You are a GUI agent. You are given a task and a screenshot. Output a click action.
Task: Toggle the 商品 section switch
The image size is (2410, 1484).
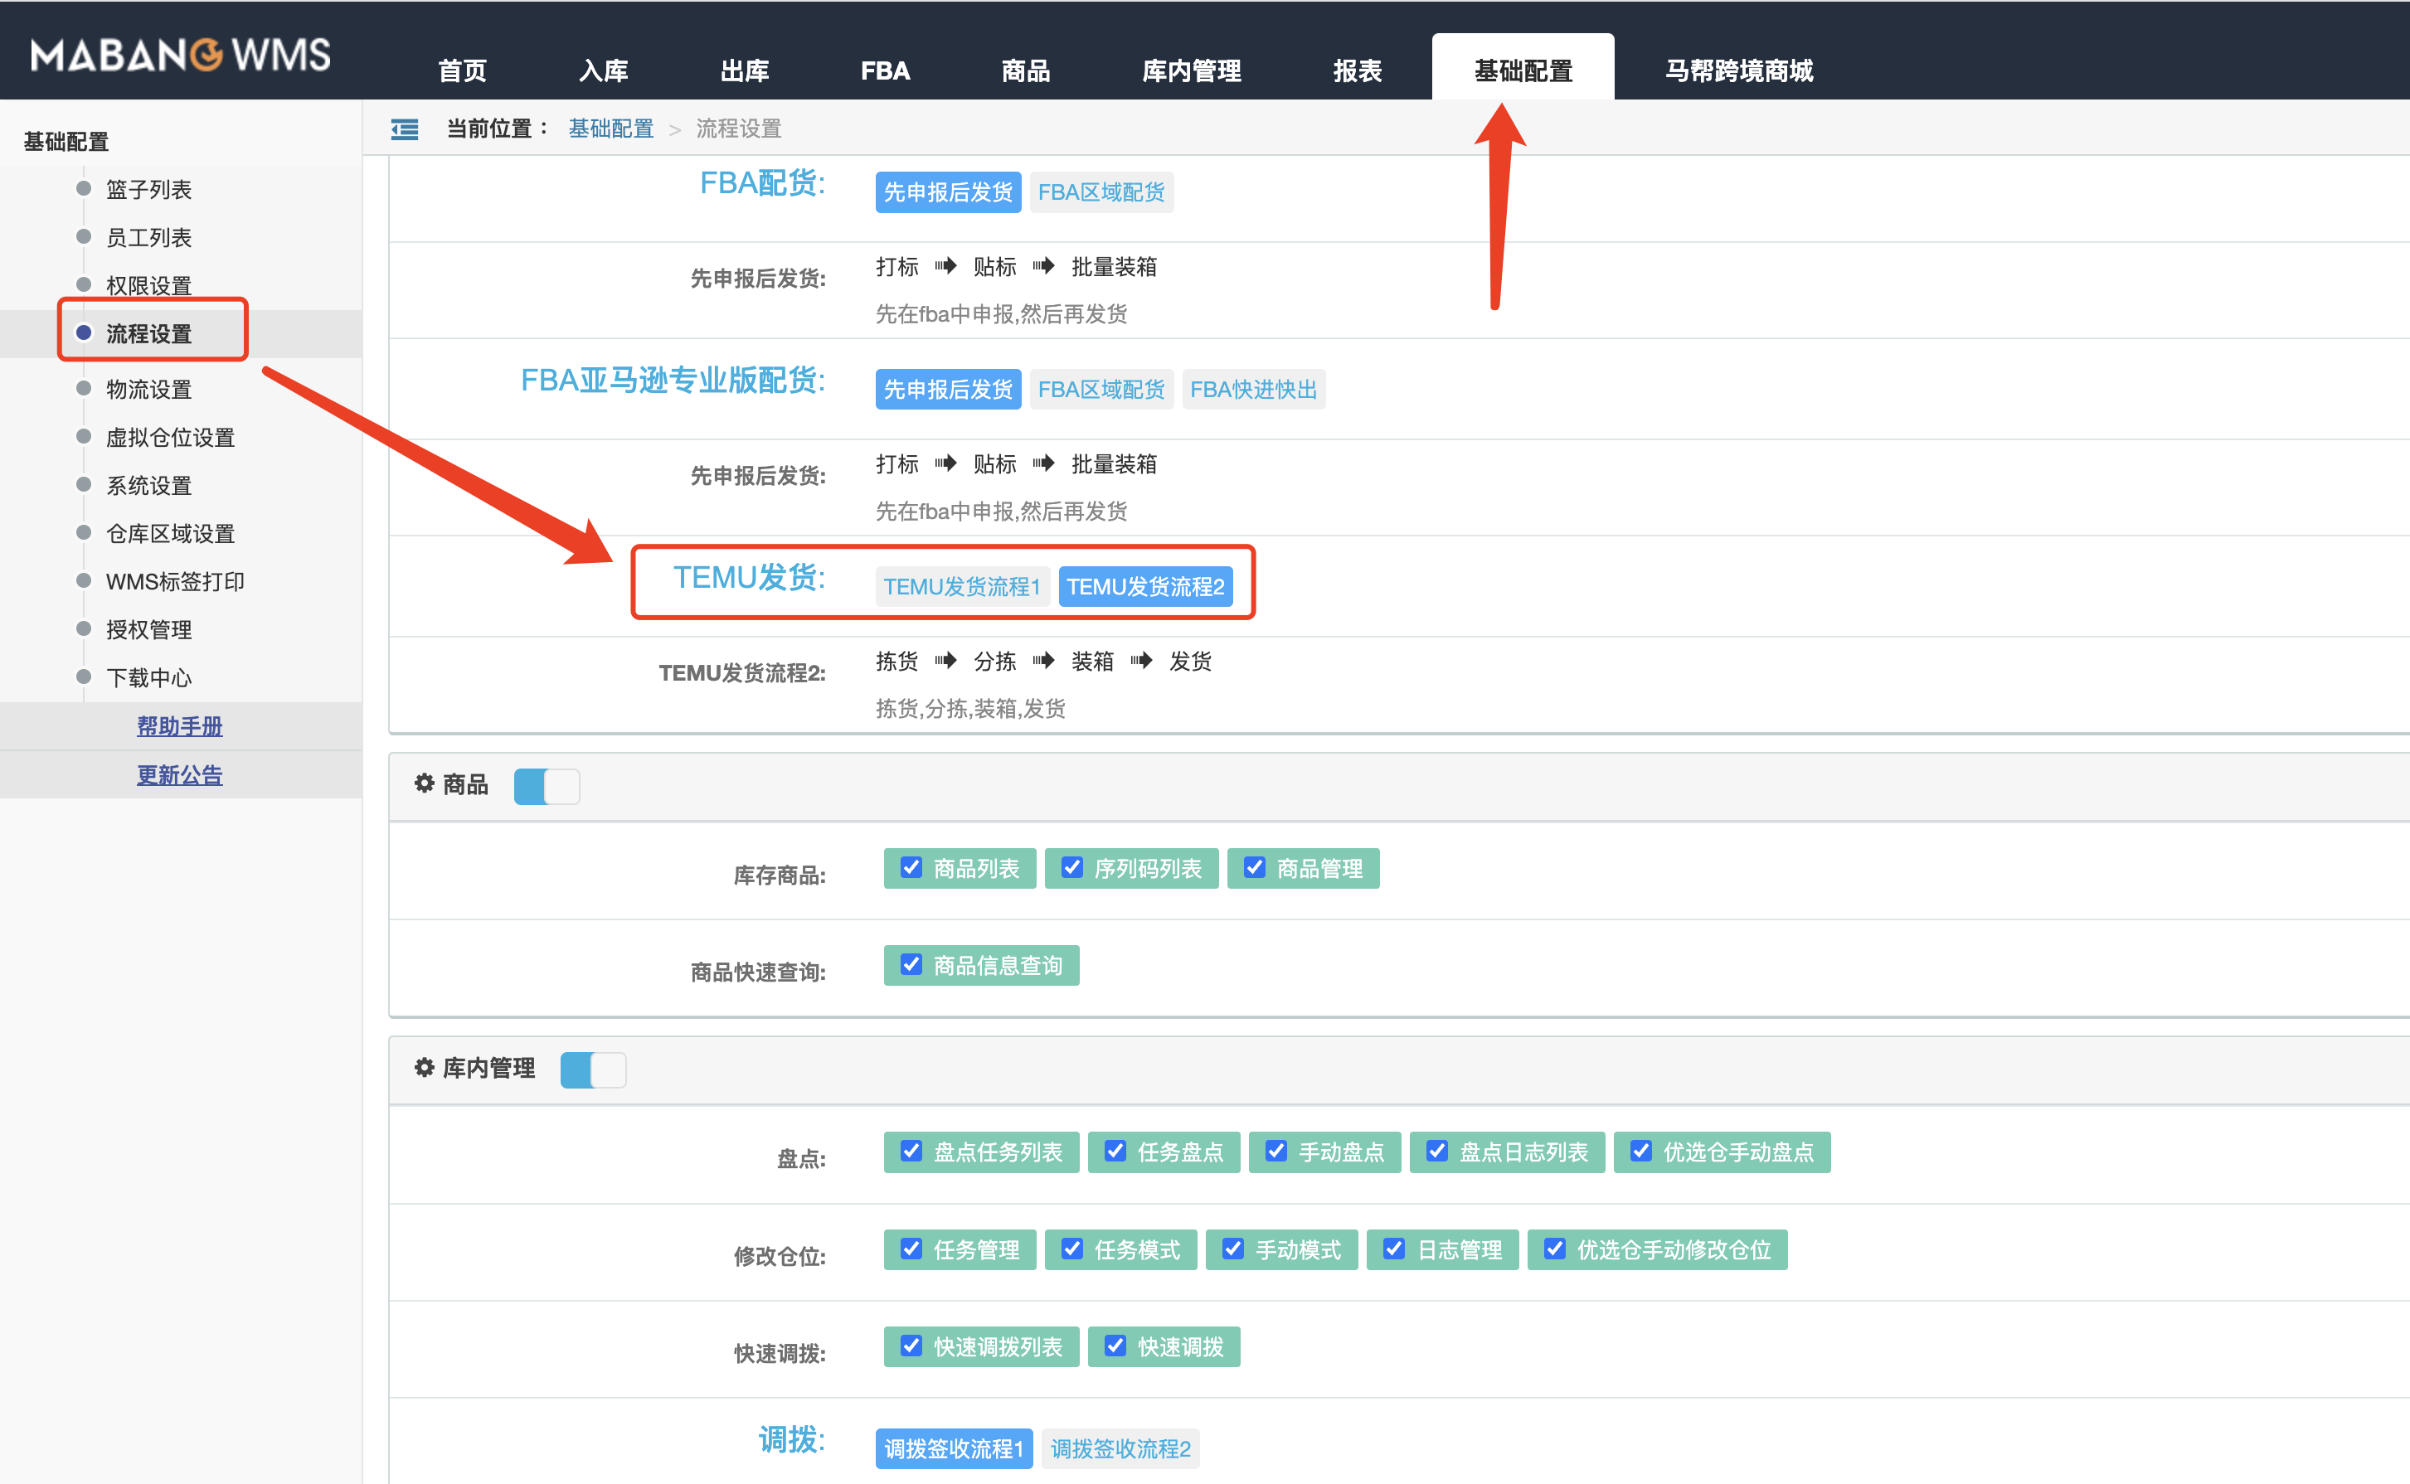tap(546, 785)
